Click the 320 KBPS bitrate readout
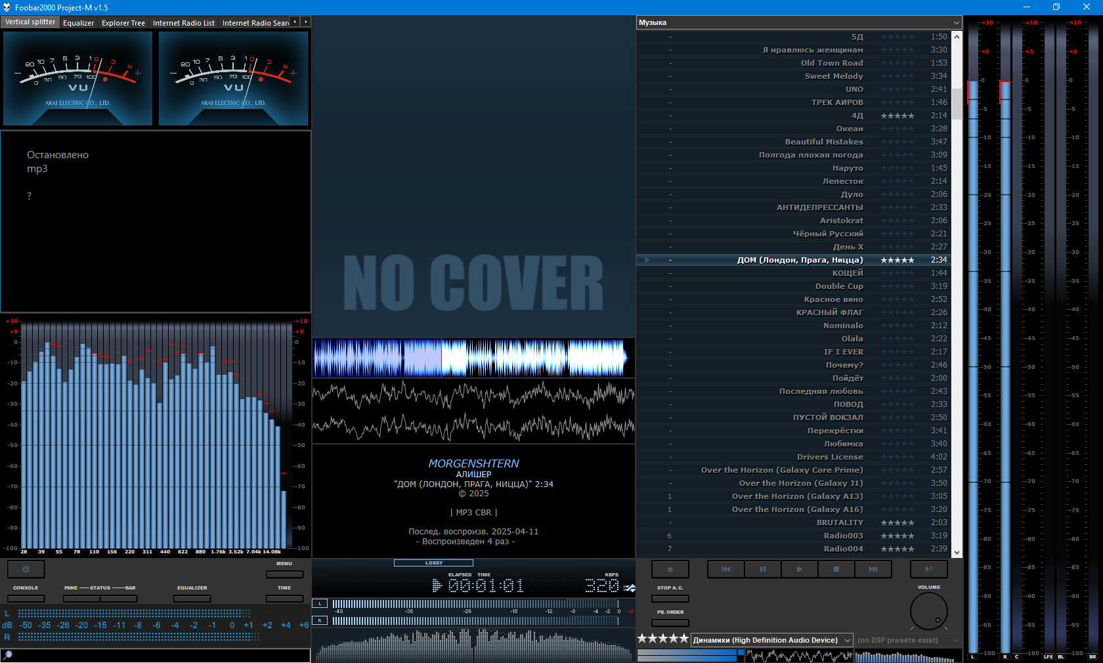 (x=602, y=586)
